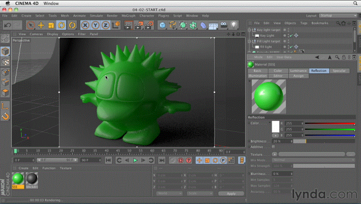The image size is (361, 204).
Task: Toggle Z axis lock
Action: 106,25
